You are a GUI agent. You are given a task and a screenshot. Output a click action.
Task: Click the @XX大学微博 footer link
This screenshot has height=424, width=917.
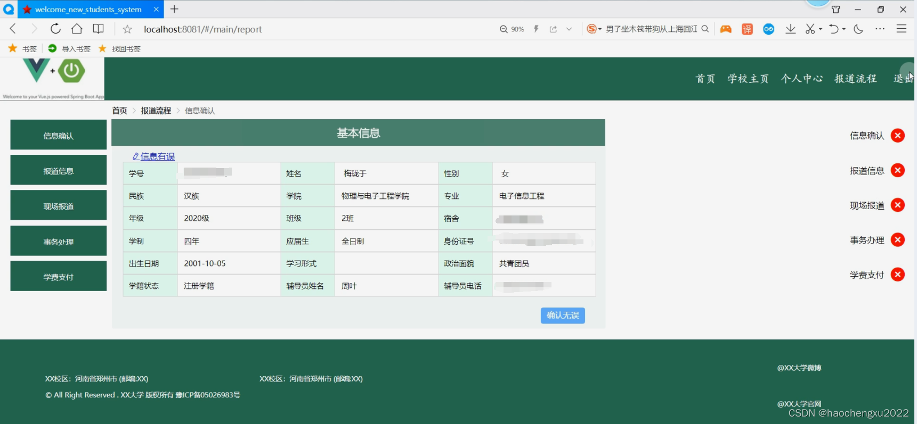(799, 368)
